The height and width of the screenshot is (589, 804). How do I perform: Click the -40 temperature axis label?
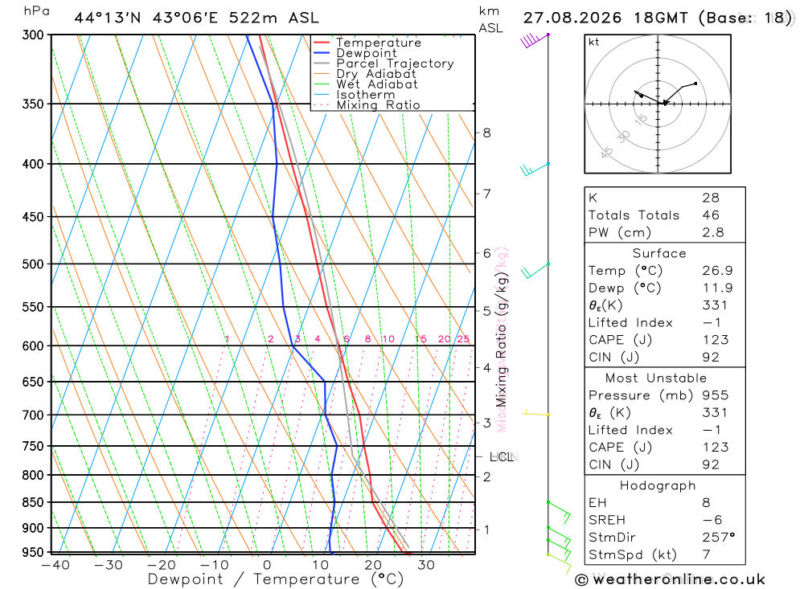pos(56,565)
